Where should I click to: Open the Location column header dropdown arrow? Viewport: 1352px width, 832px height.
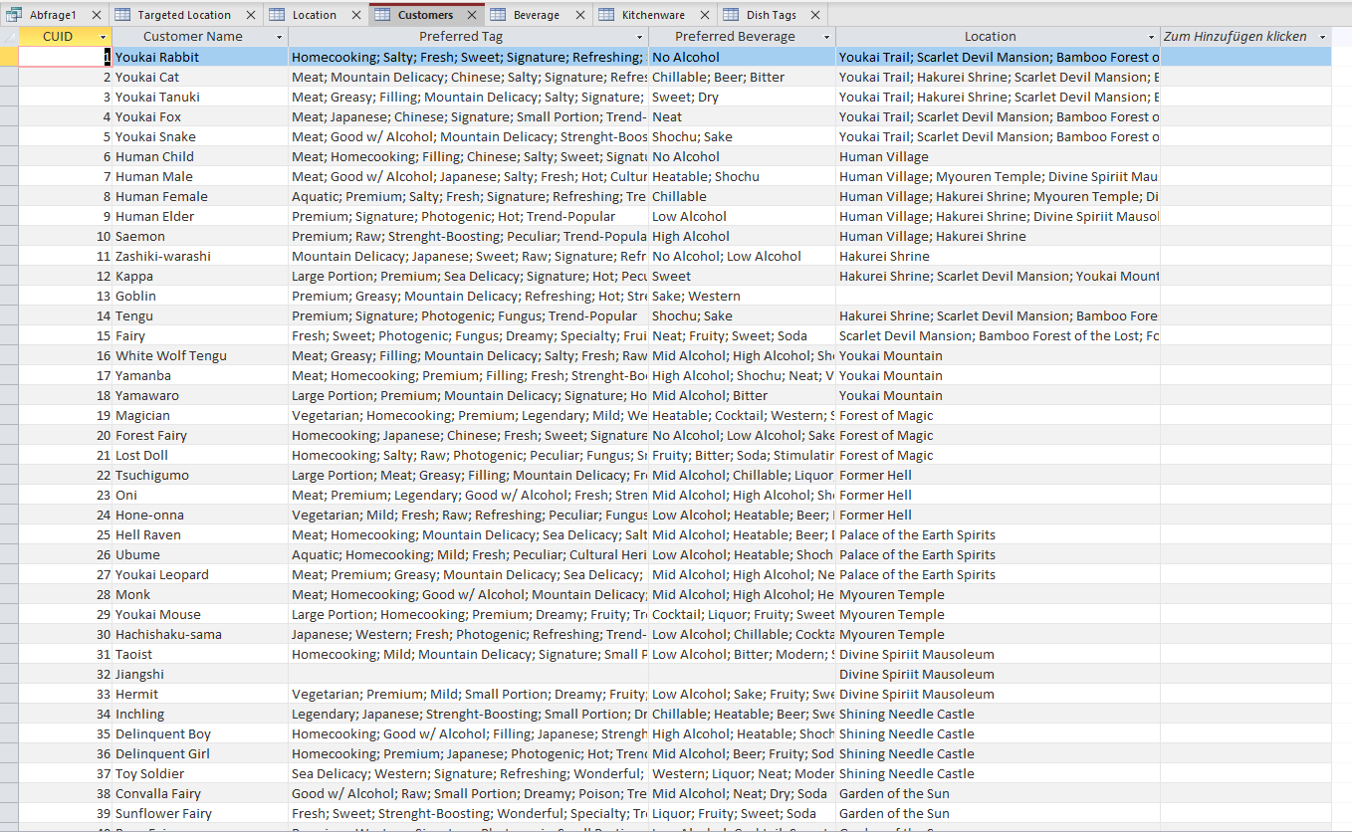pyautogui.click(x=1151, y=37)
